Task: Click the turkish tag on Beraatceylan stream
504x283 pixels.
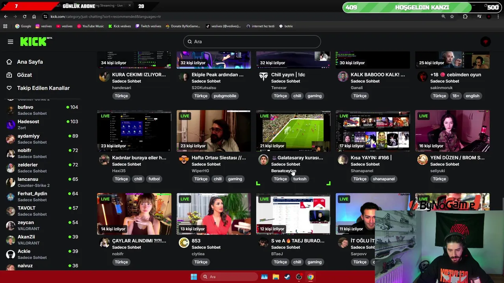Action: [300, 179]
